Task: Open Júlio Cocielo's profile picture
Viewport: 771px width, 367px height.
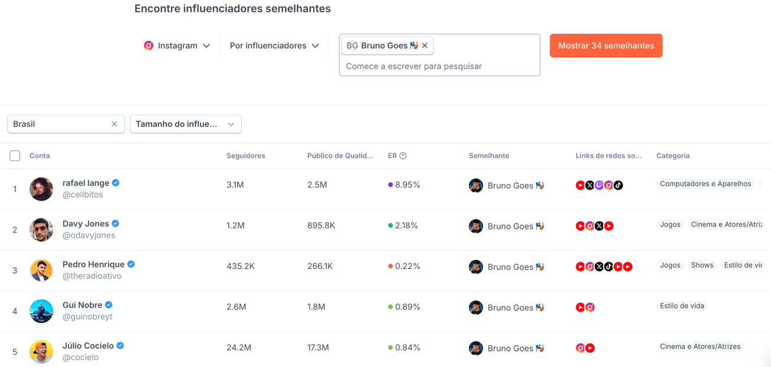Action: click(x=41, y=352)
